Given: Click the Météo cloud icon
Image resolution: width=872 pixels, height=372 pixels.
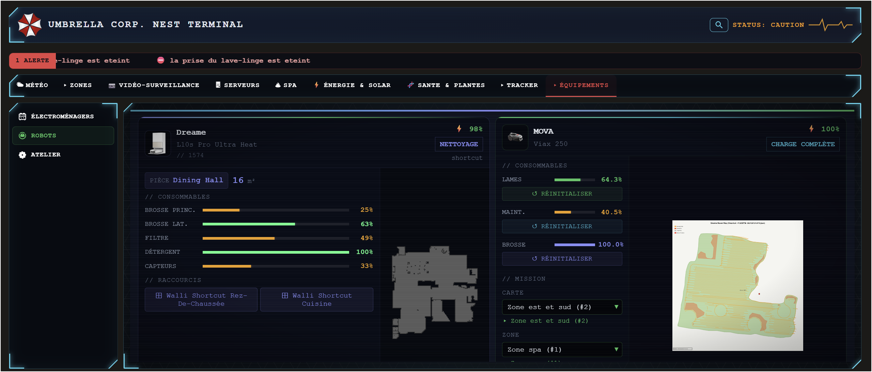Looking at the screenshot, I should pyautogui.click(x=20, y=85).
